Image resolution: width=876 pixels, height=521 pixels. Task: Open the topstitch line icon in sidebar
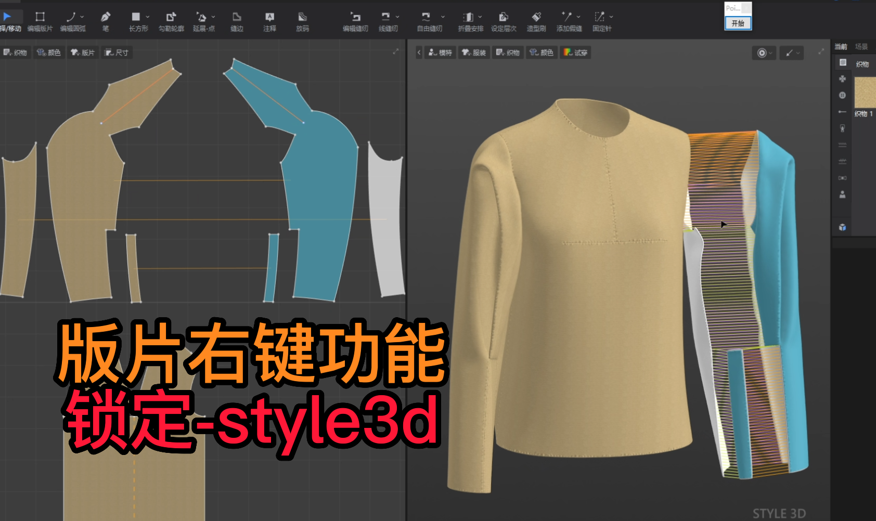(x=843, y=145)
